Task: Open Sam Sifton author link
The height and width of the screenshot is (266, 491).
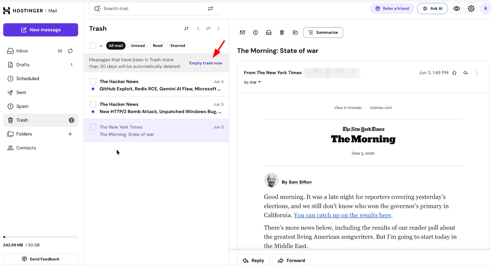Action: coord(300,182)
